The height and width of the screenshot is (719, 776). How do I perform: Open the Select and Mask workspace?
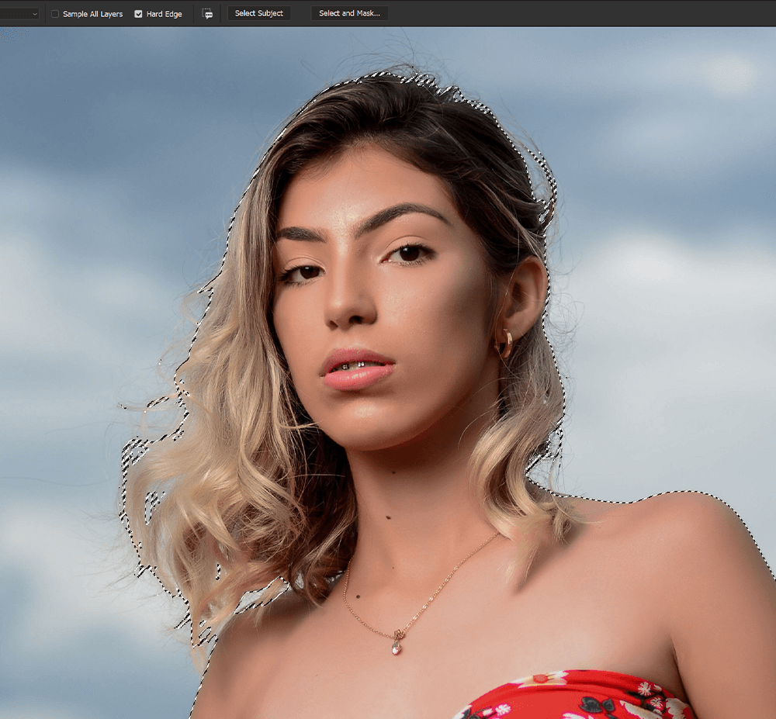coord(349,13)
